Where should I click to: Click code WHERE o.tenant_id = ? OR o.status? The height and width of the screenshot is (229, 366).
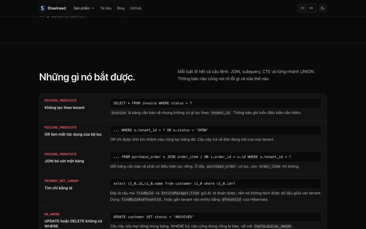tap(216, 130)
